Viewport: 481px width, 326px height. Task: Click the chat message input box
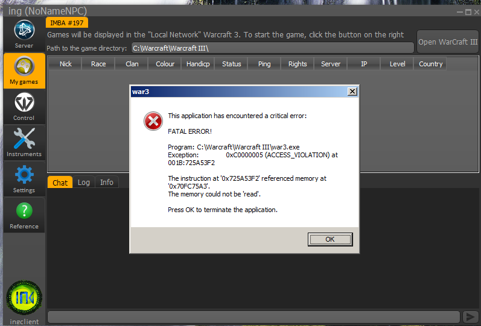point(253,317)
